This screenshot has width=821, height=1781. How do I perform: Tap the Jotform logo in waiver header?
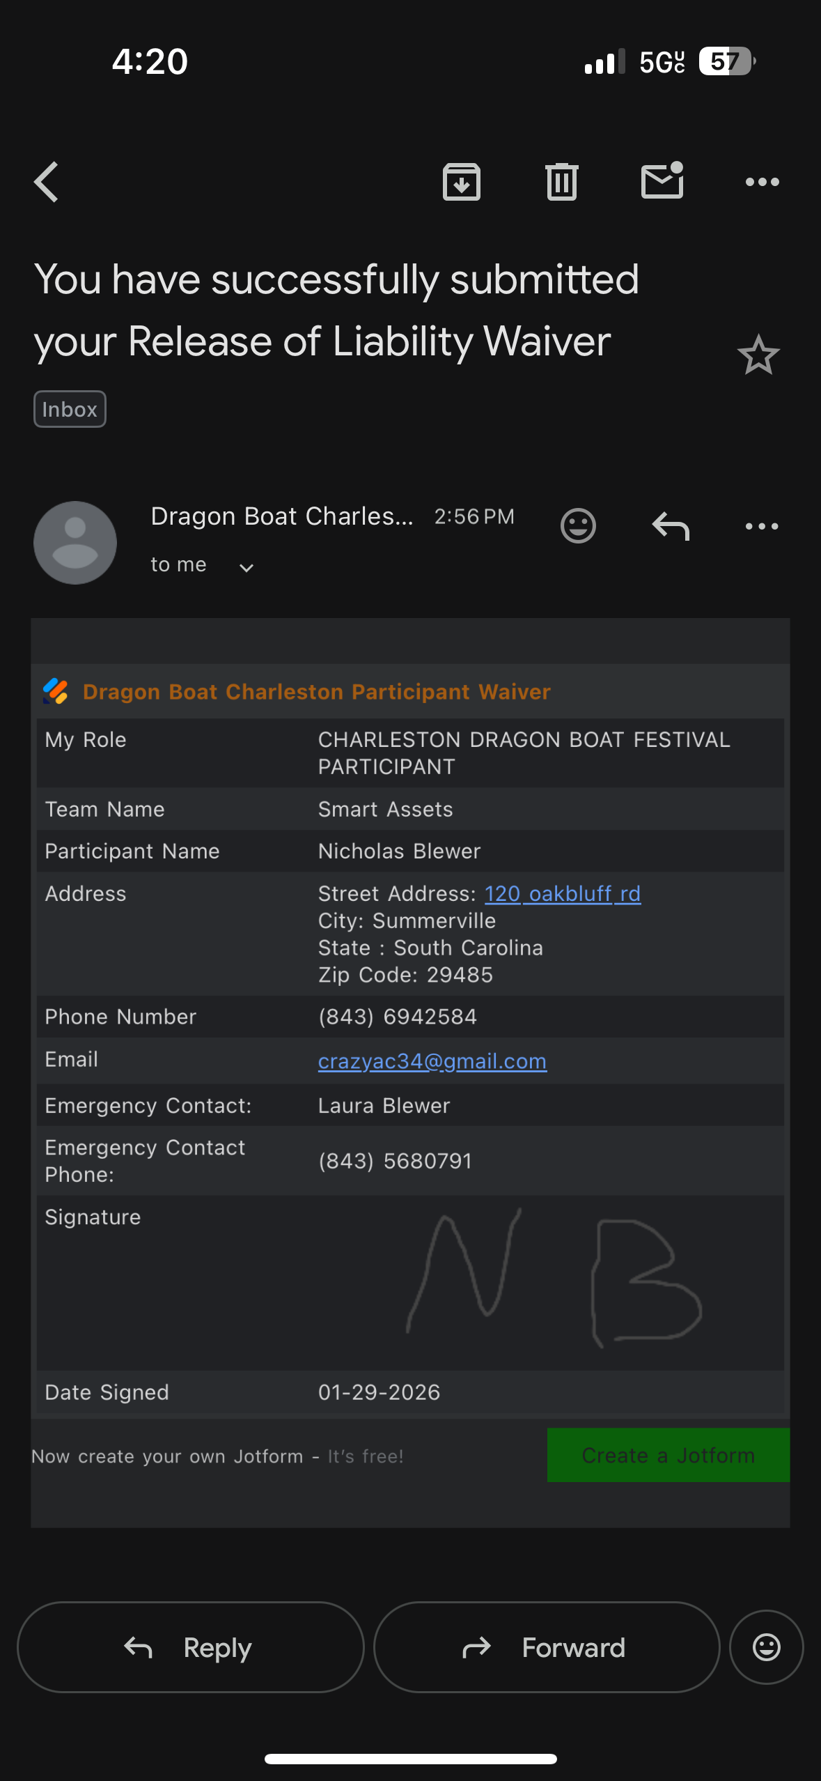56,691
